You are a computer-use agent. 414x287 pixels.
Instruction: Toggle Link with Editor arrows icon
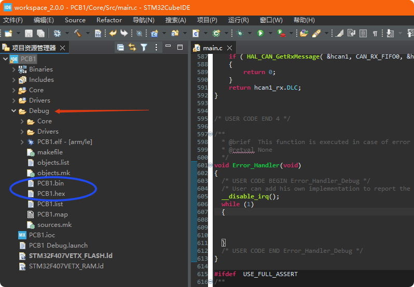tap(132, 47)
